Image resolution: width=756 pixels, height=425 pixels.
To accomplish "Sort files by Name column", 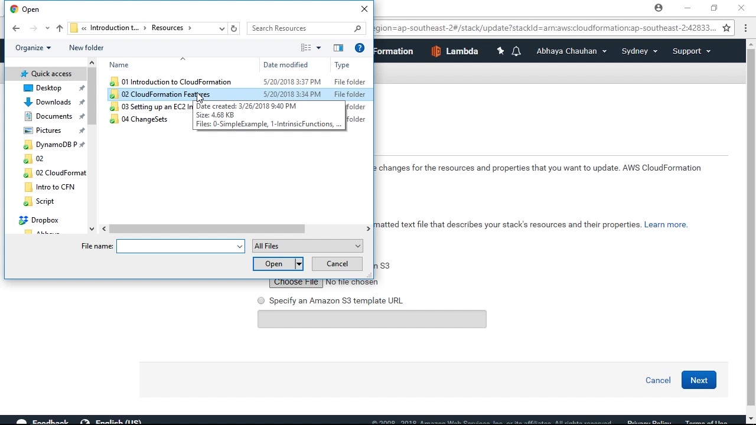I will (x=119, y=65).
